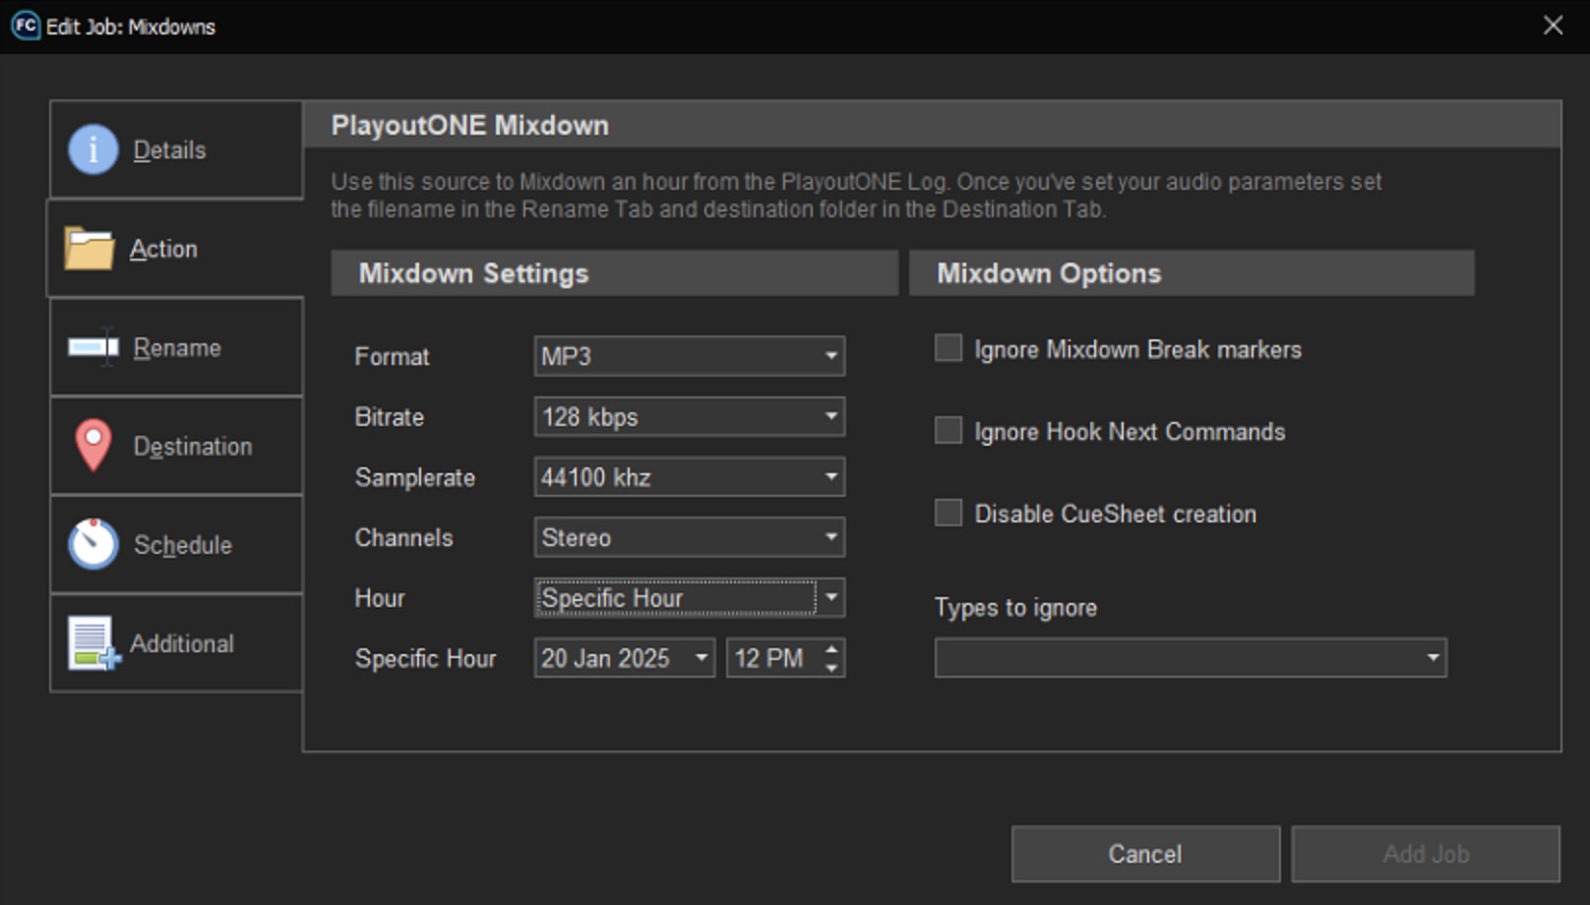Switch to the Action tab

point(175,248)
